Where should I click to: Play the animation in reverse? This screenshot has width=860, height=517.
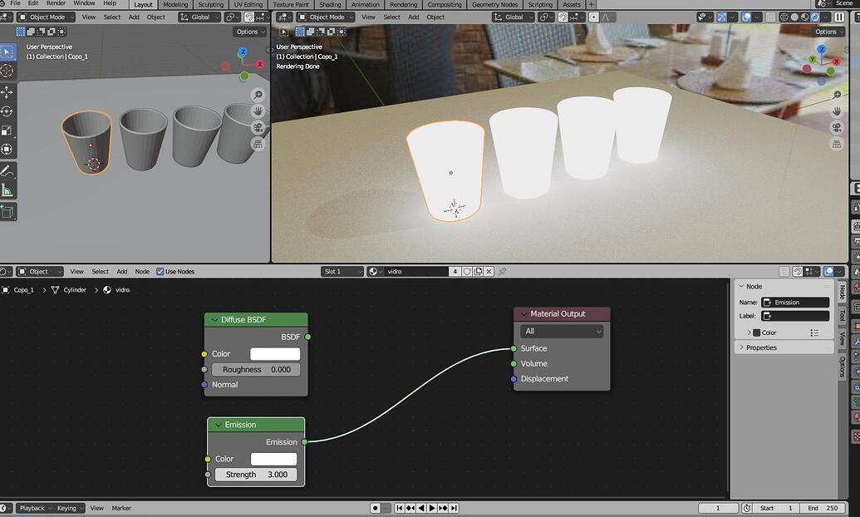[x=421, y=508]
